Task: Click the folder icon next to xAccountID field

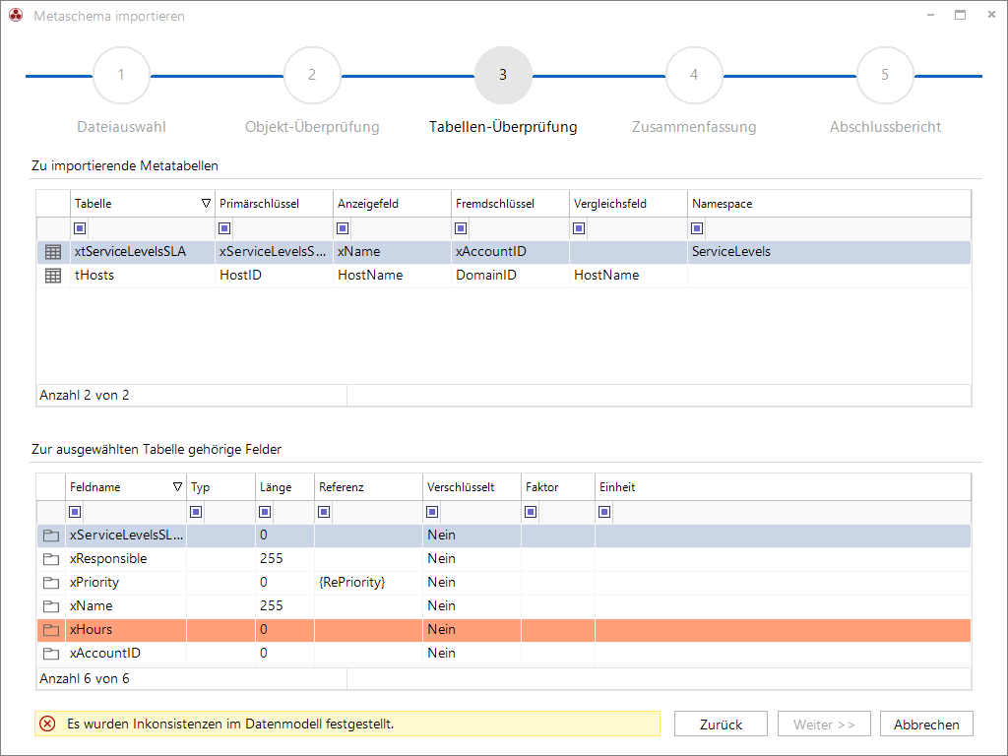Action: (51, 654)
